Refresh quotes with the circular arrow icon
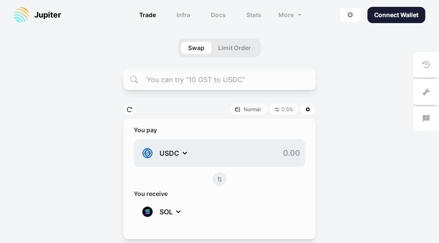The width and height of the screenshot is (439, 243). click(x=129, y=110)
